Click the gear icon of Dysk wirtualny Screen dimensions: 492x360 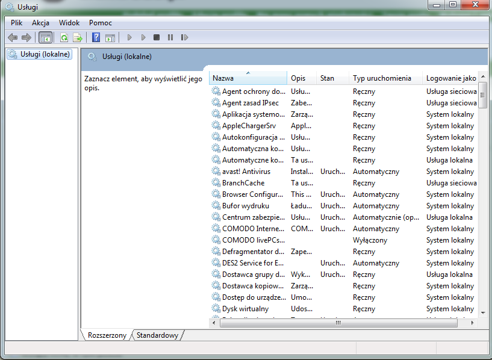pyautogui.click(x=216, y=308)
